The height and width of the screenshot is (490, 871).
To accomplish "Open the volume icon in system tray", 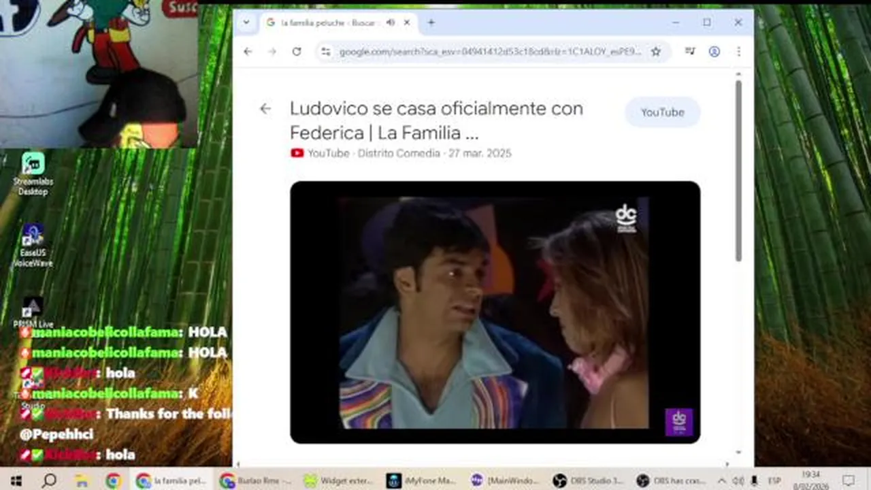I will click(x=738, y=480).
